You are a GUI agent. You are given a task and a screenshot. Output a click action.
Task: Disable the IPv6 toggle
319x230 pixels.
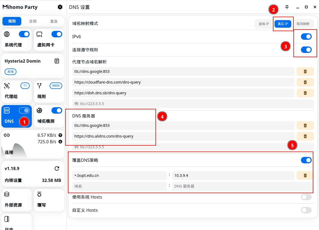point(306,37)
